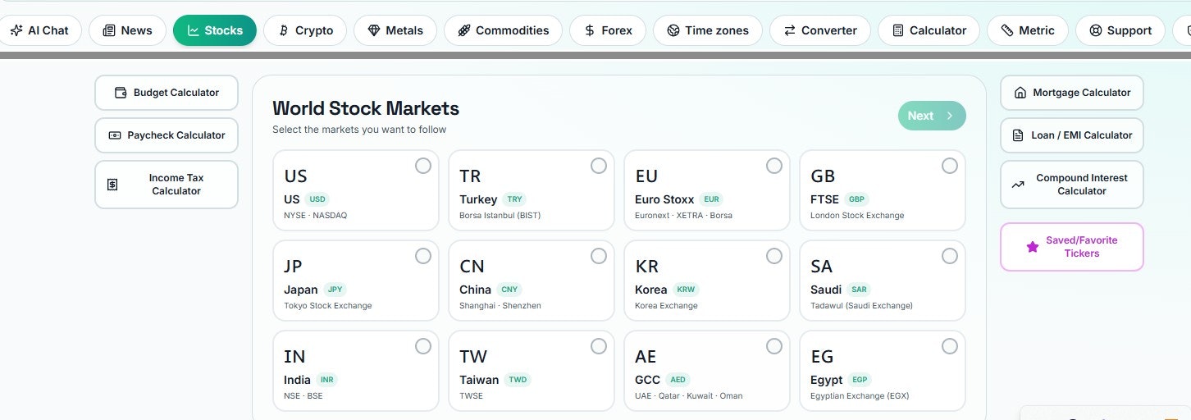Open the Commodities tab
1191x420 pixels.
coord(503,30)
